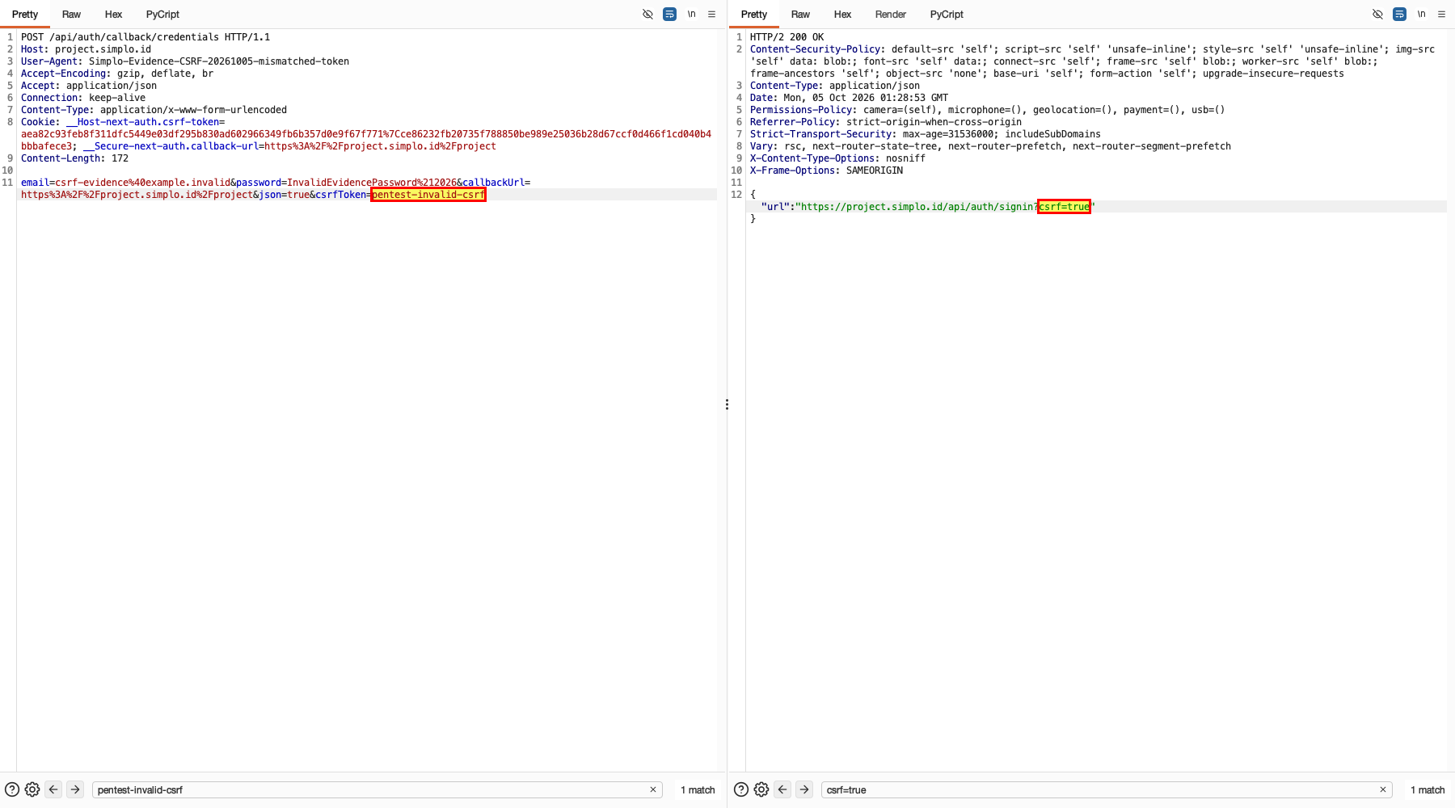Toggle show non-printable \n in request pane
Viewport: 1455px width, 808px height.
[x=692, y=14]
